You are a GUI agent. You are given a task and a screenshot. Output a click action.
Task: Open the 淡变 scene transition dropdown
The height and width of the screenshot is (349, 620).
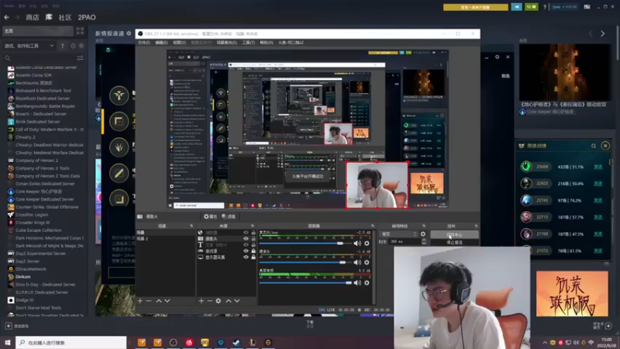[x=398, y=234]
